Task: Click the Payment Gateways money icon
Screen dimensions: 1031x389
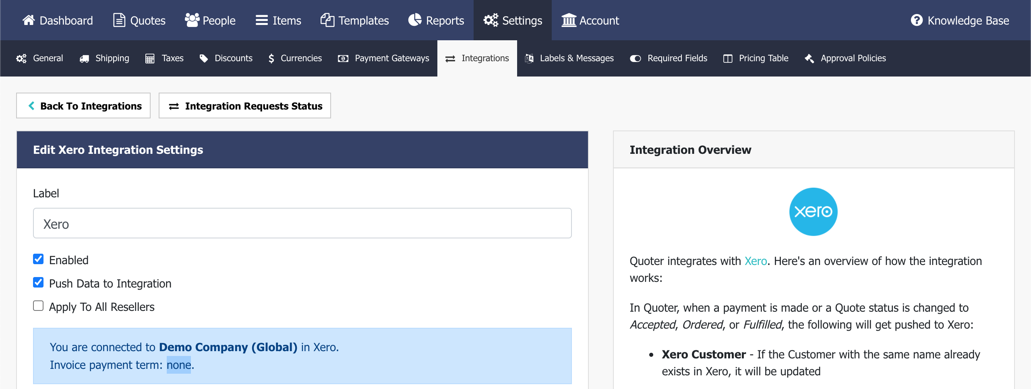Action: (x=343, y=59)
